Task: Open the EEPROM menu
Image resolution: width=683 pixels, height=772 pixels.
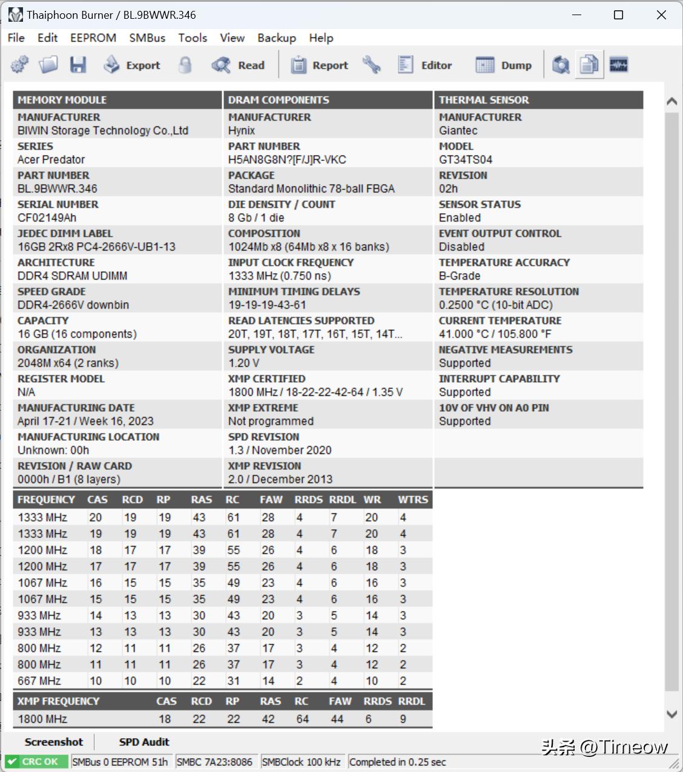Action: pos(93,38)
